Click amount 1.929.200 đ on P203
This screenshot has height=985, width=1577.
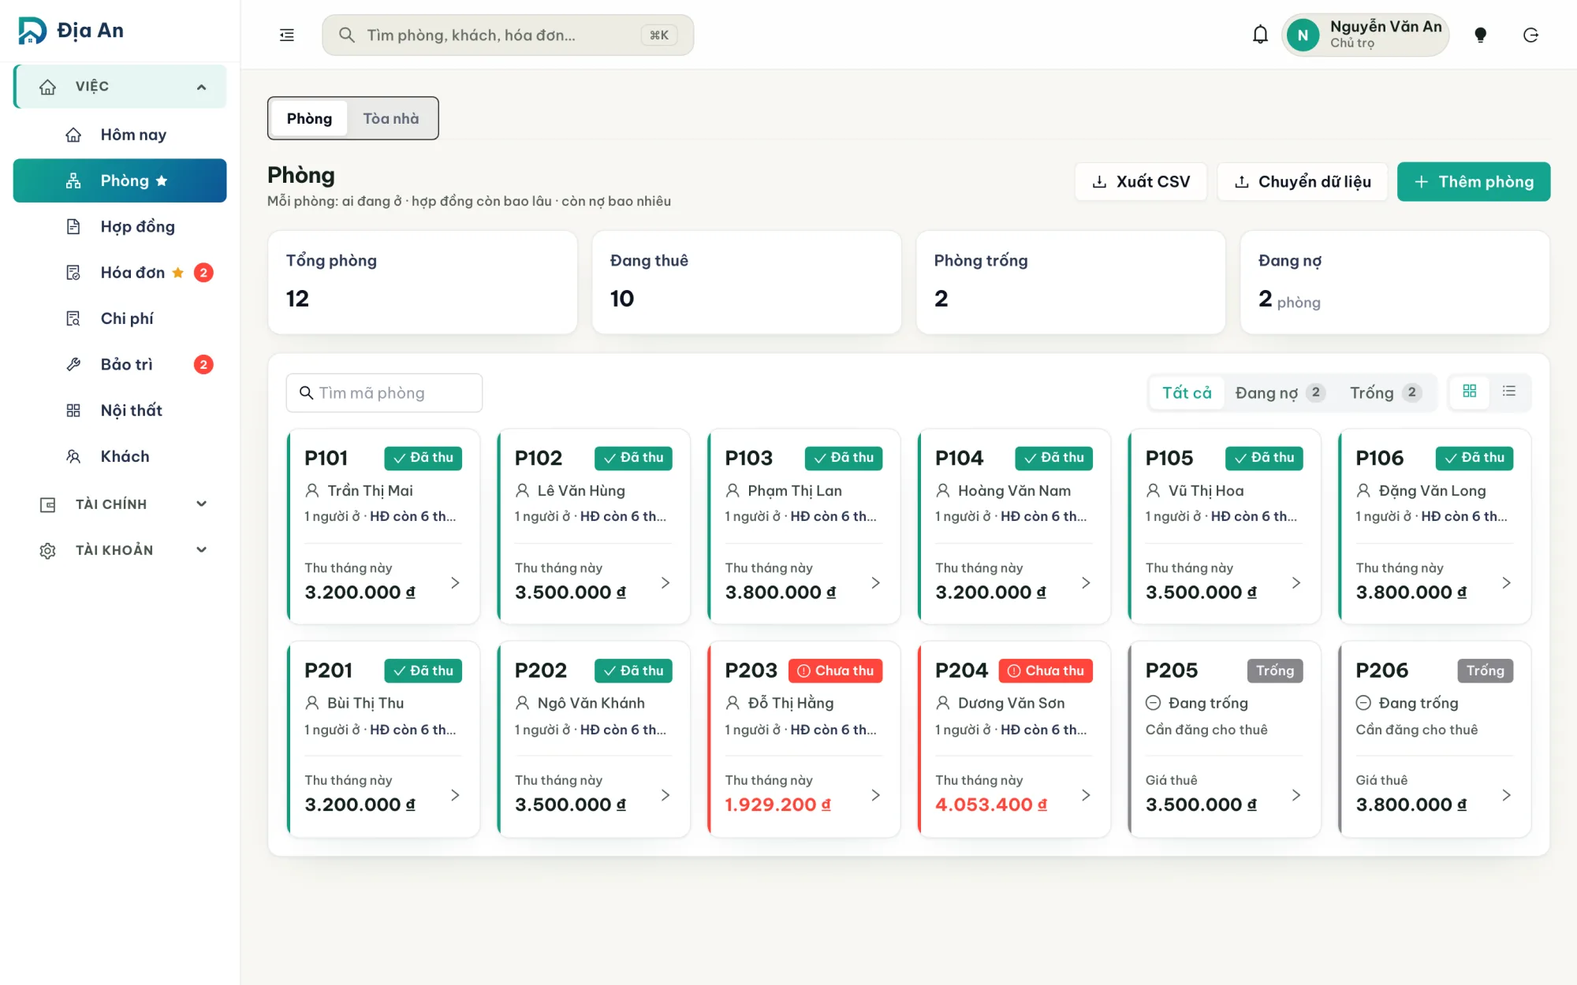[777, 805]
